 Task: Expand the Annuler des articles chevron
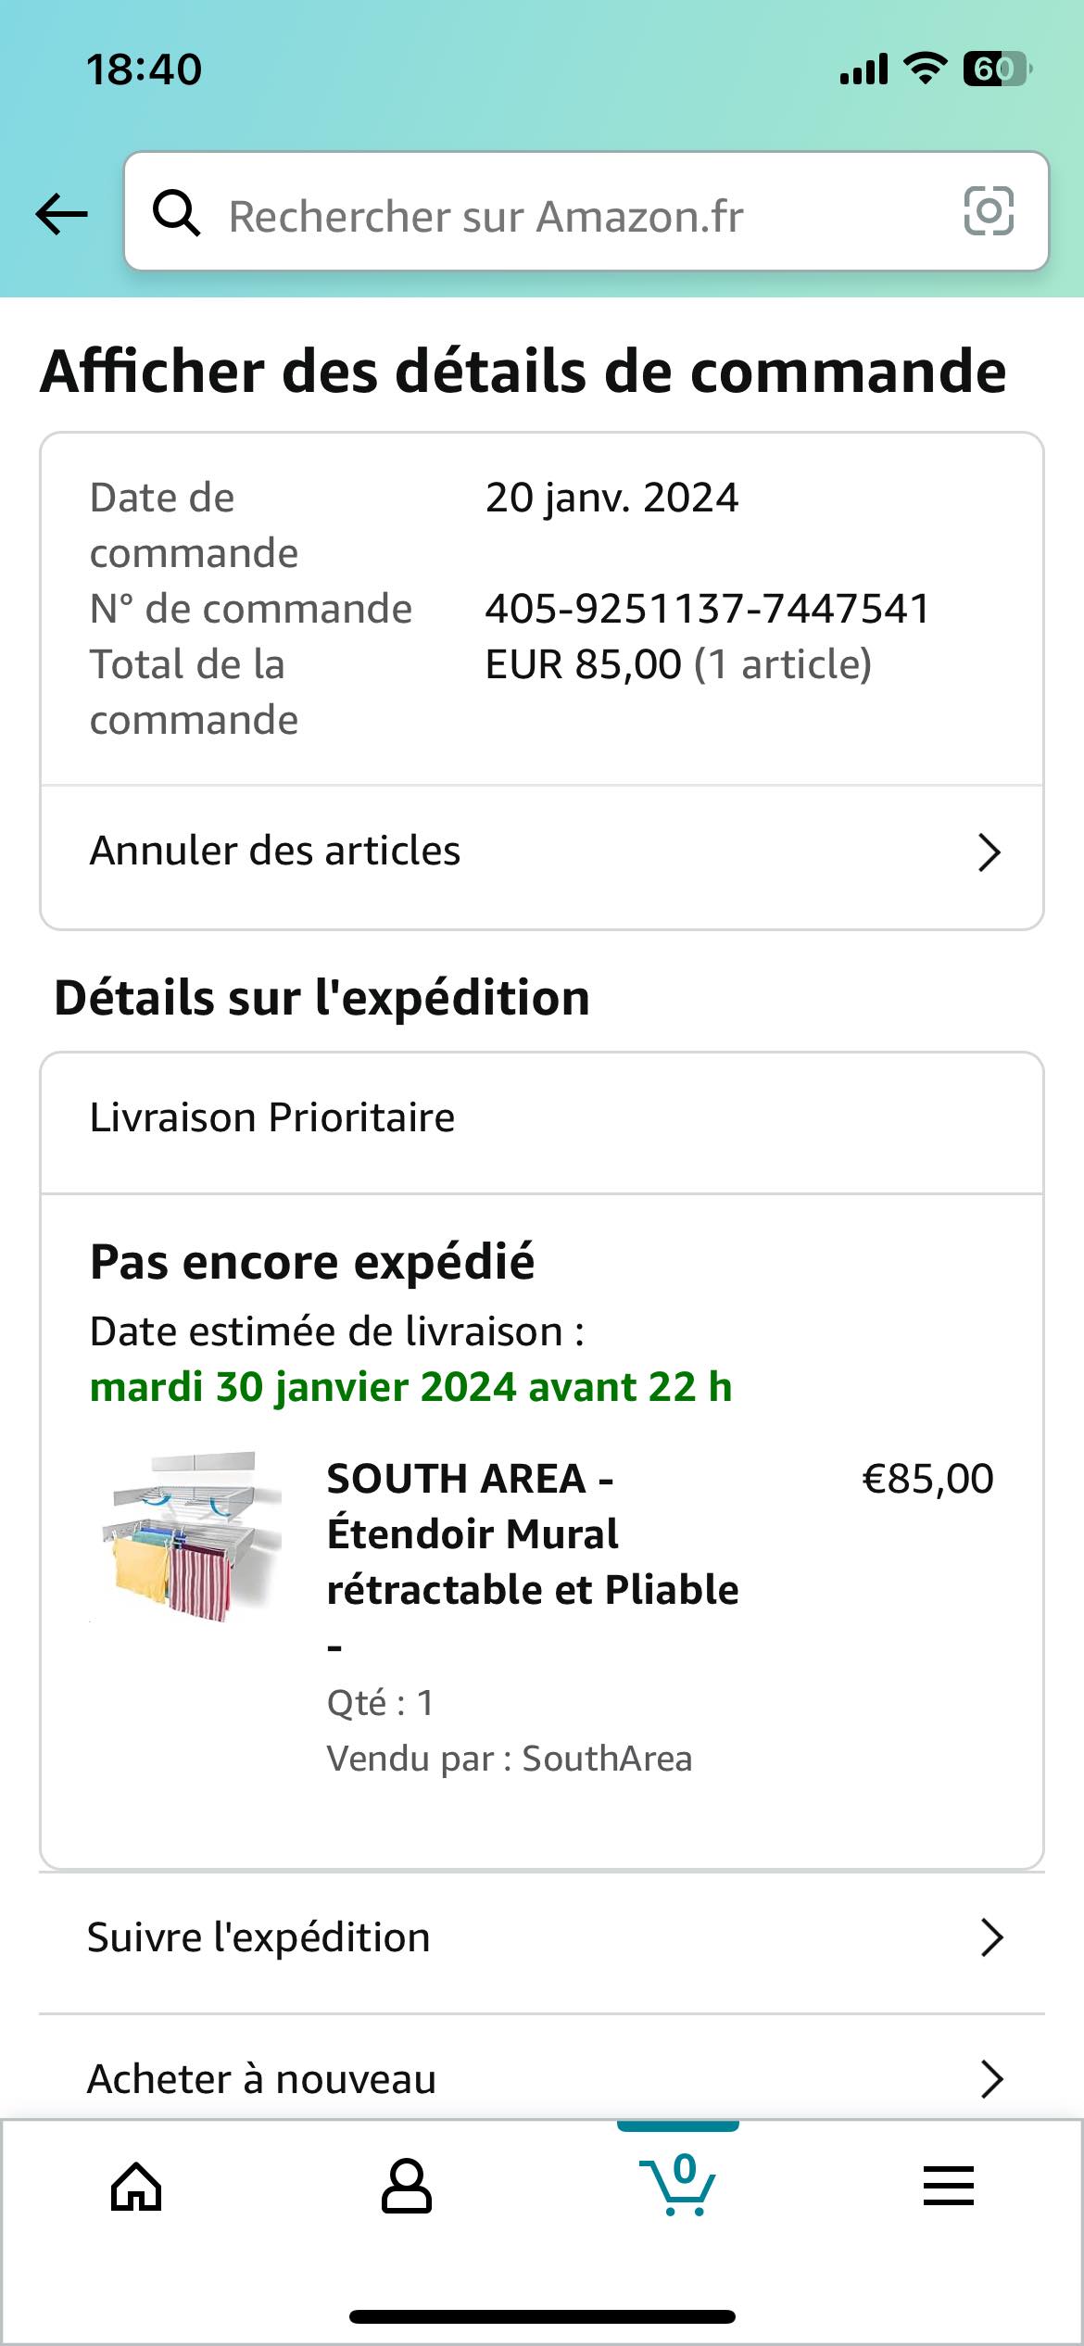tap(989, 852)
